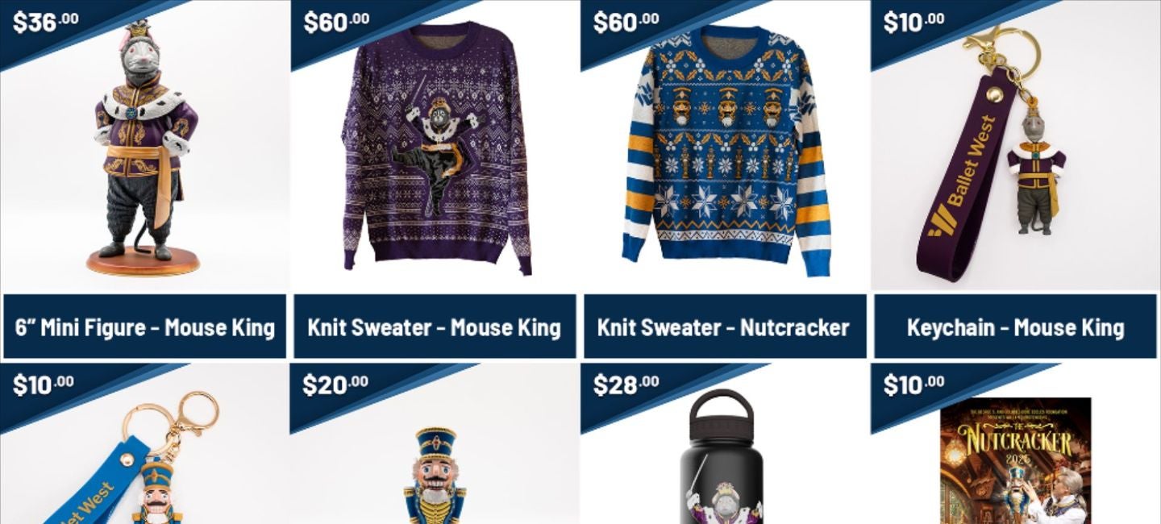Viewport: 1161px width, 524px height.
Task: Click the $10.00 price on Mouse King keychain
Action: coord(913,22)
